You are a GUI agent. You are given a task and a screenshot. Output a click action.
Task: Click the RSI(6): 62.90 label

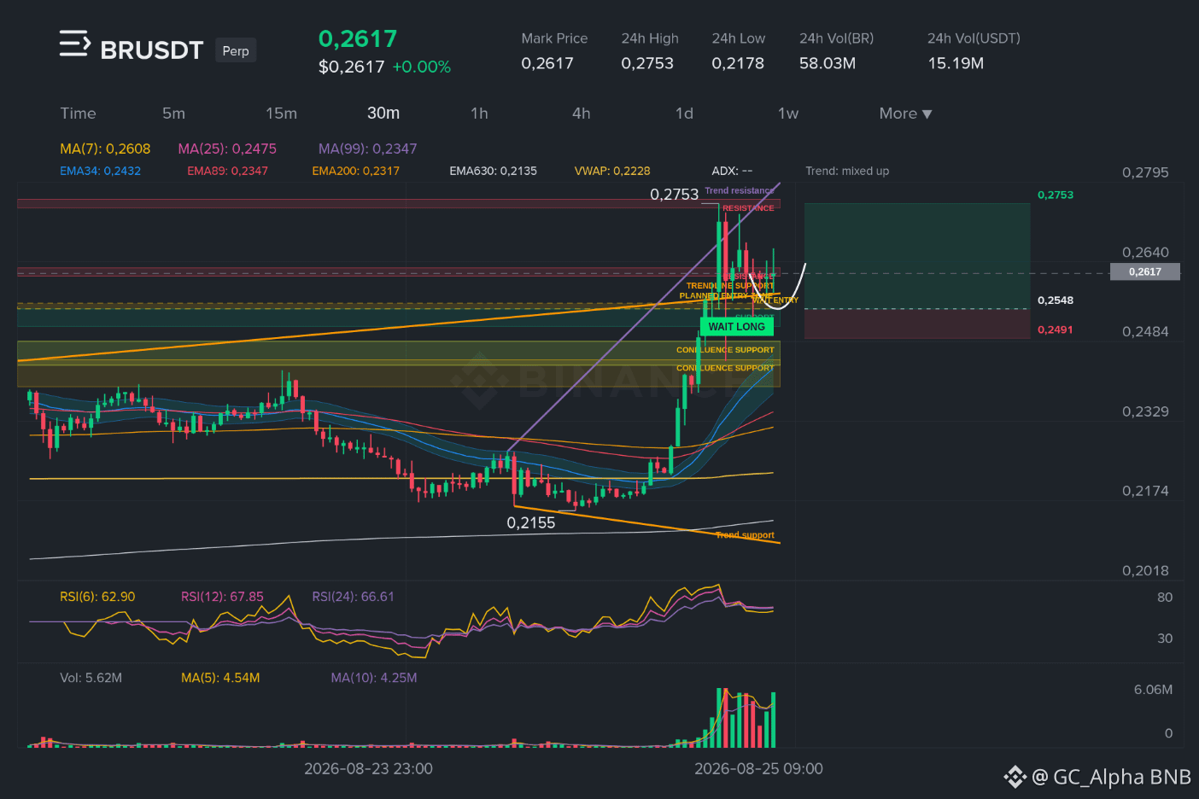[x=97, y=597]
